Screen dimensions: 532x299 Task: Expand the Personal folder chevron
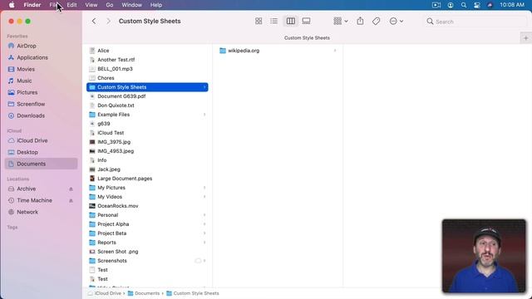tap(204, 215)
